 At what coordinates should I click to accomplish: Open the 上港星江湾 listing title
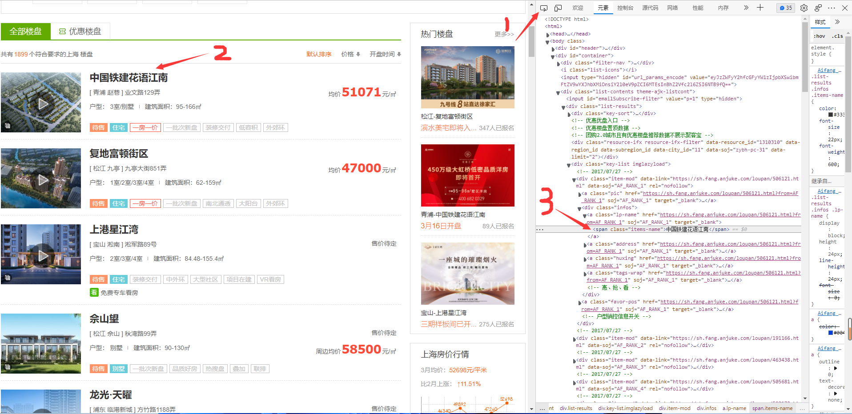(114, 230)
